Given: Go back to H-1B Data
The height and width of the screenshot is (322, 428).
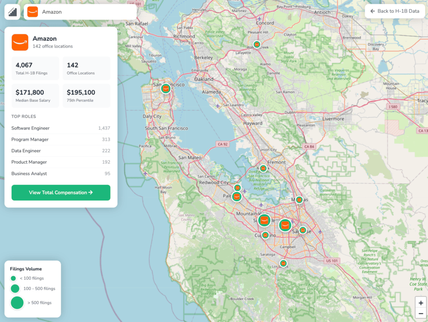Looking at the screenshot, I should [x=395, y=11].
